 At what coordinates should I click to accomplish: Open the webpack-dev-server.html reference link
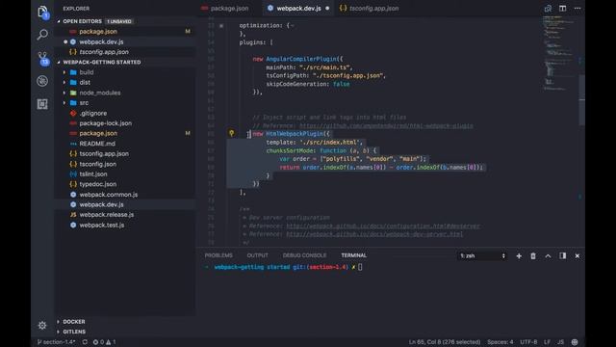tap(374, 234)
